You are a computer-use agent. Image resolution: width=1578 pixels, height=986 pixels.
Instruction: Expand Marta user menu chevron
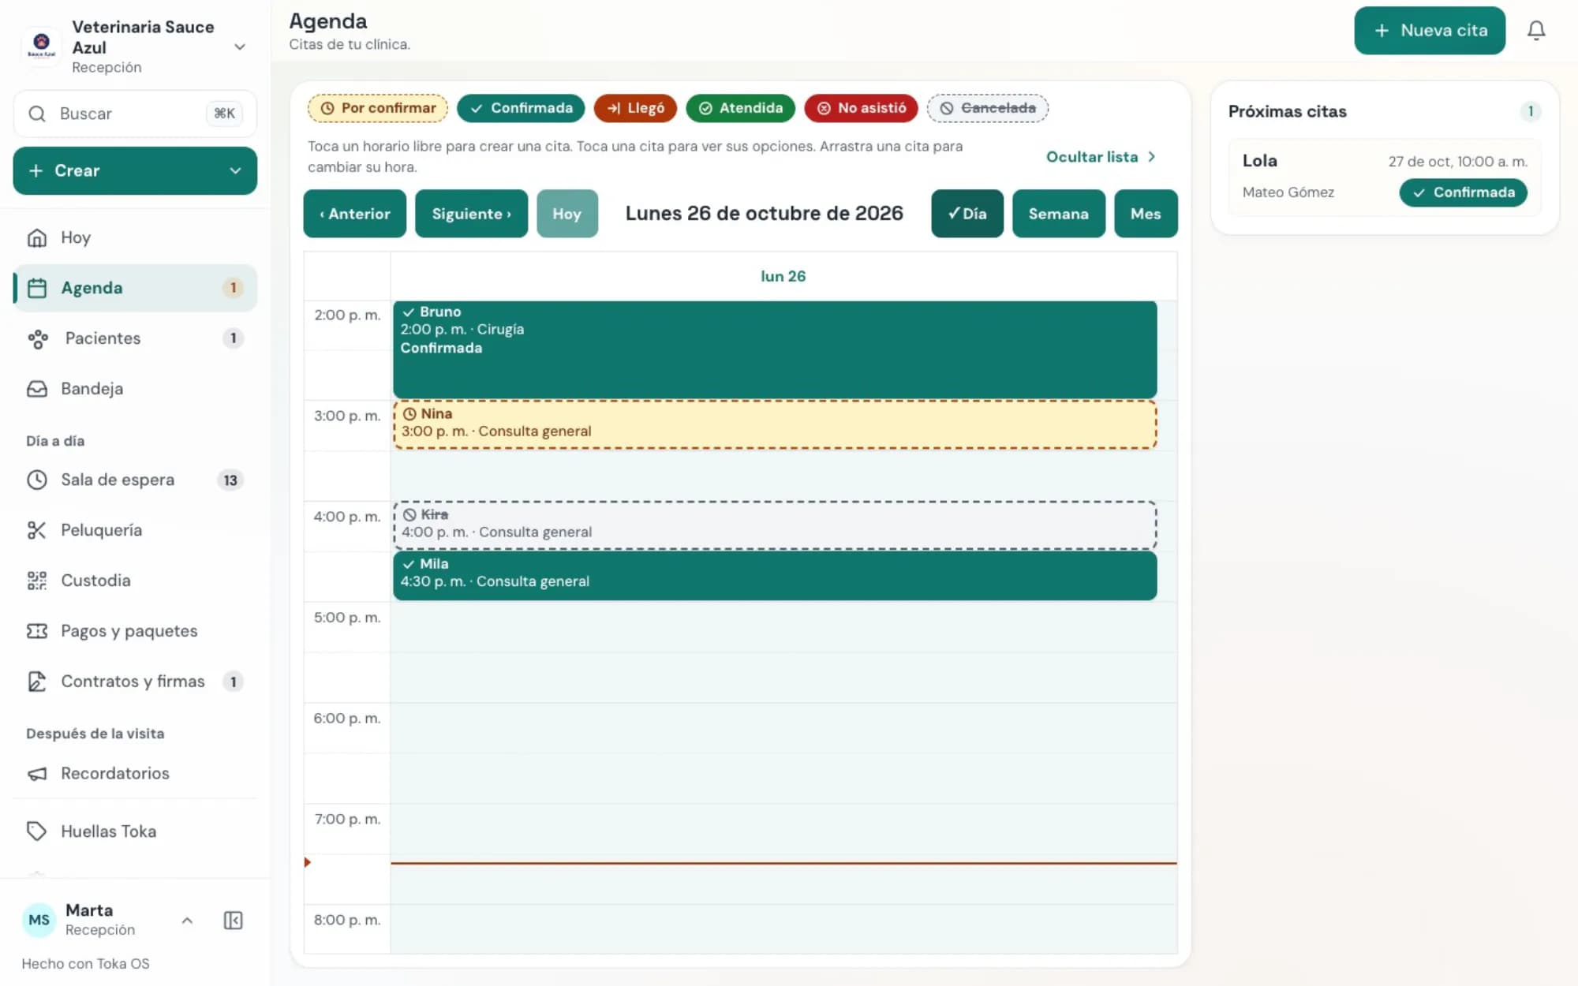pos(187,921)
